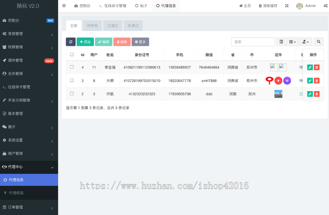Toggle the table card view icon
This screenshot has width=329, height=215.
point(281,42)
